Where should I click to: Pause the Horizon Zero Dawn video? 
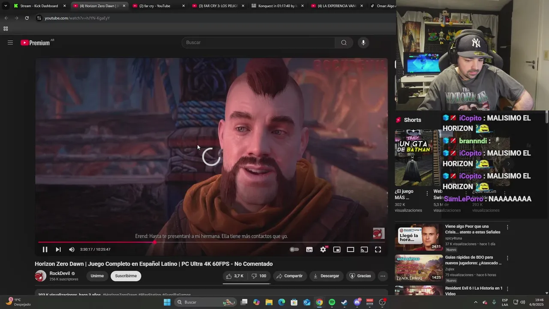pyautogui.click(x=45, y=249)
